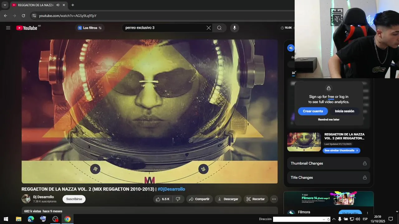This screenshot has width=399, height=224.
Task: Open Windows Start menu
Action: tap(6, 219)
